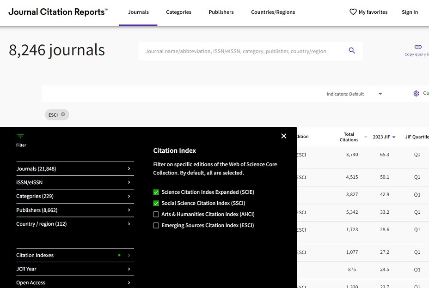Open the Citation Indexes filter section
This screenshot has width=429, height=288.
[x=75, y=255]
